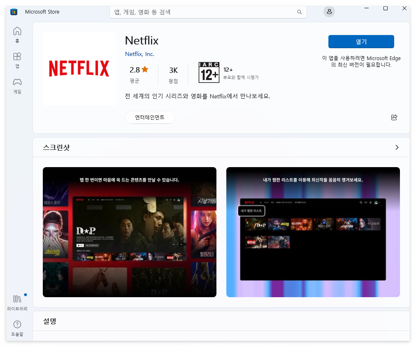Open the first Netflix screenshot thumbnail
The height and width of the screenshot is (347, 416).
pos(129,232)
